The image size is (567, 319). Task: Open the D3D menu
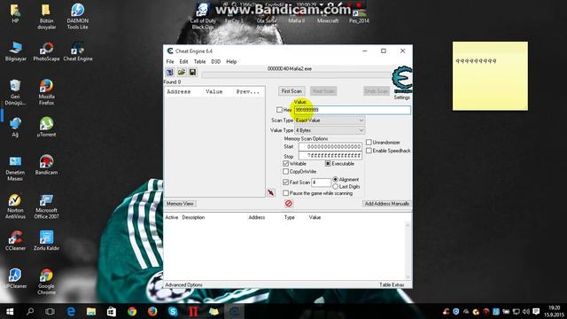(215, 61)
